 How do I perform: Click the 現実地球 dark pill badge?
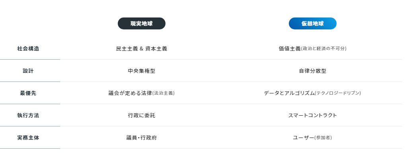[x=141, y=23]
